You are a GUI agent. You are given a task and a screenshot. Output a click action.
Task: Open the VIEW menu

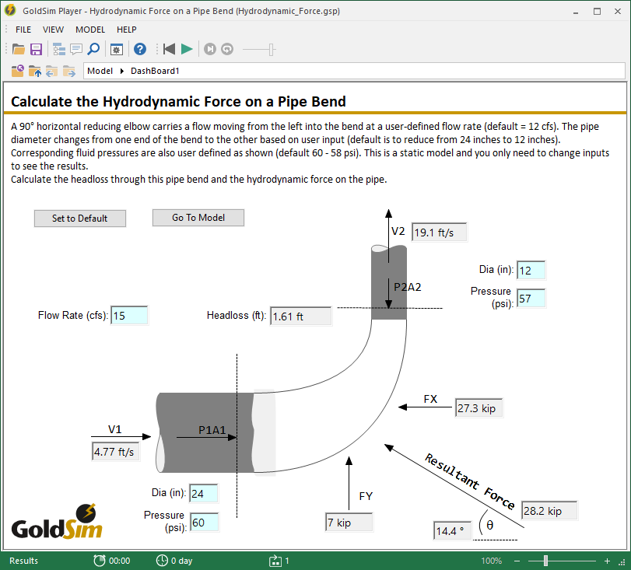pyautogui.click(x=53, y=29)
